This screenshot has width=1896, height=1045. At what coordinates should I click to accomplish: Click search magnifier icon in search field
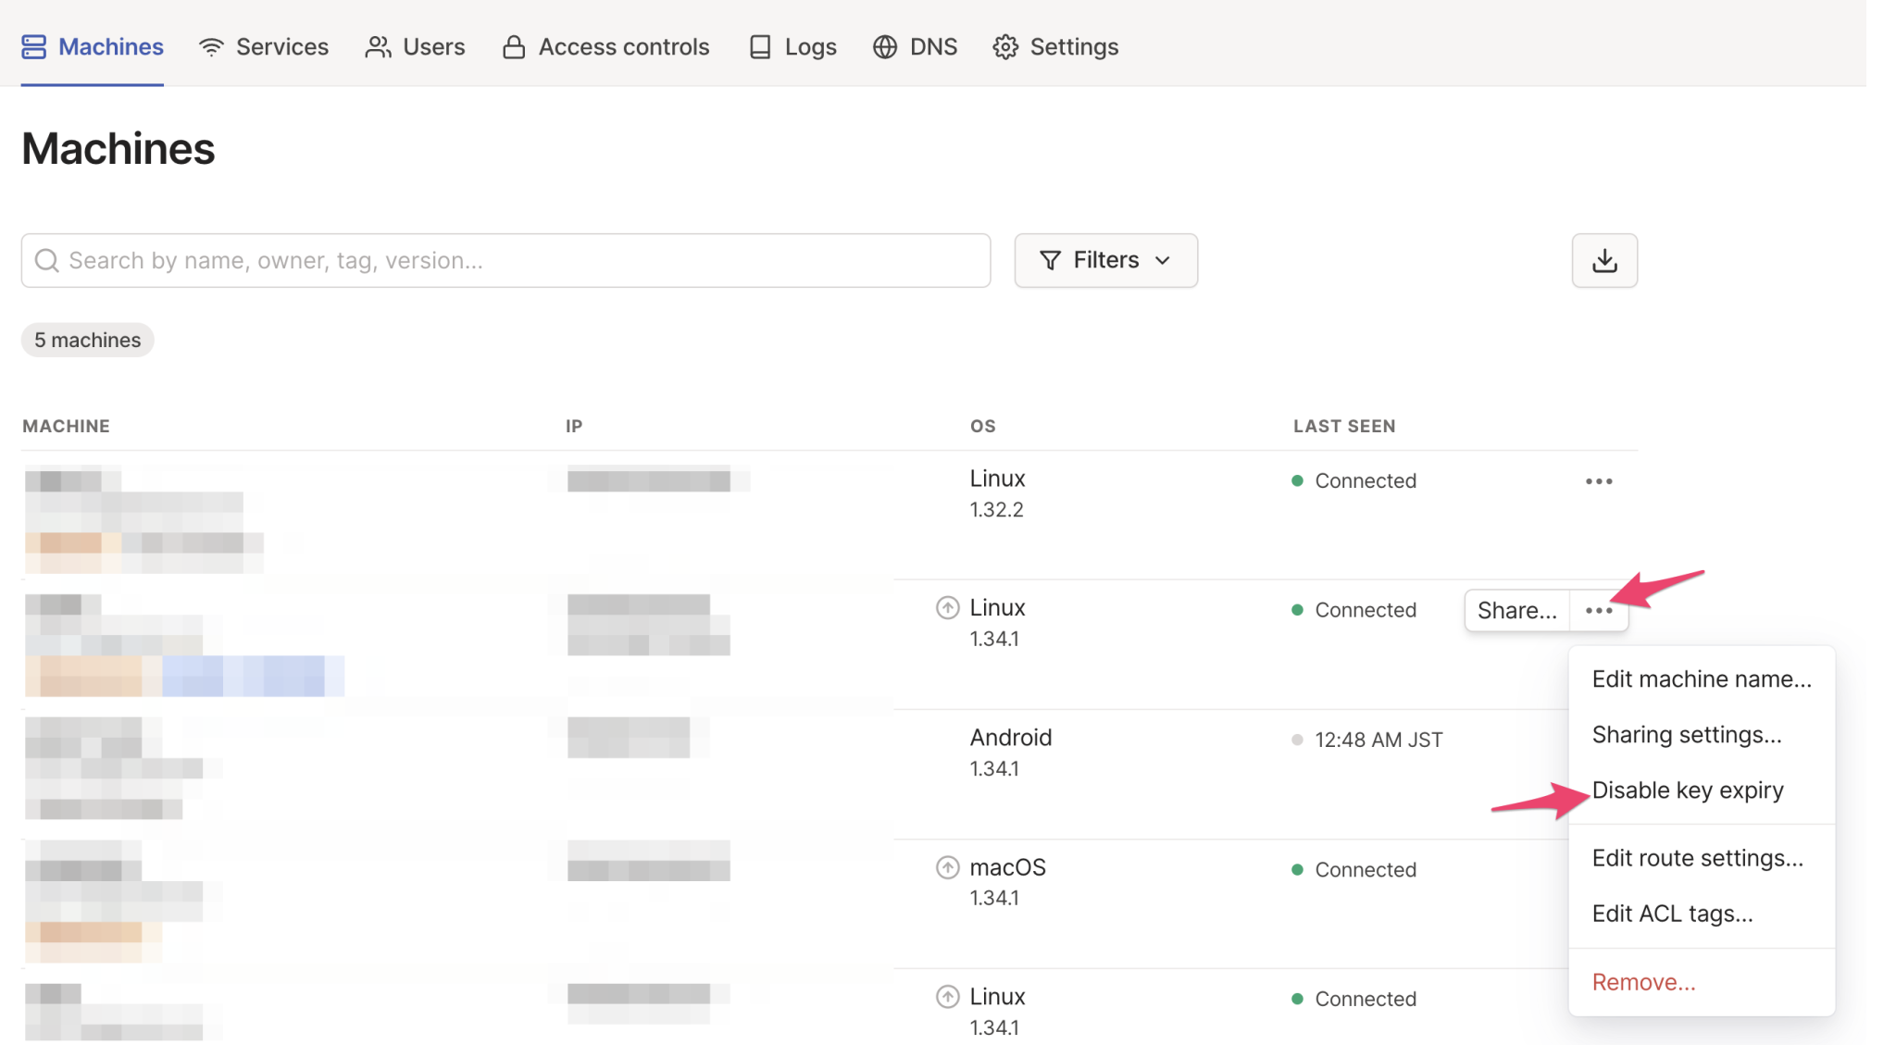pyautogui.click(x=46, y=261)
